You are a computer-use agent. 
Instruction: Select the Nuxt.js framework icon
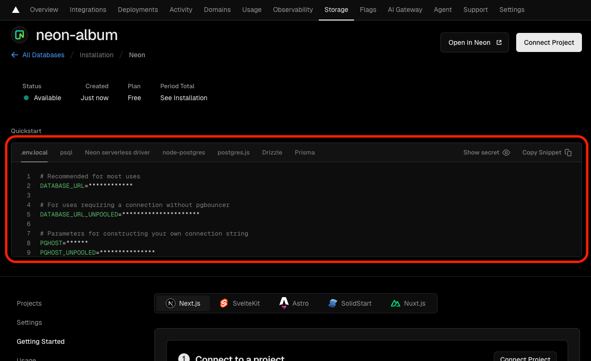click(396, 303)
